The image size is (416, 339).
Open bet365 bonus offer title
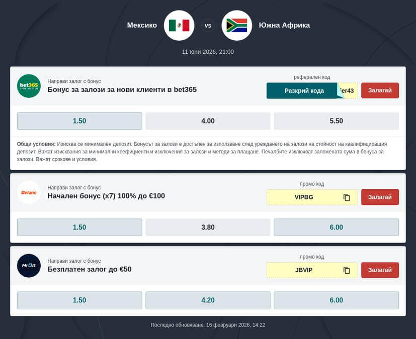click(x=122, y=90)
